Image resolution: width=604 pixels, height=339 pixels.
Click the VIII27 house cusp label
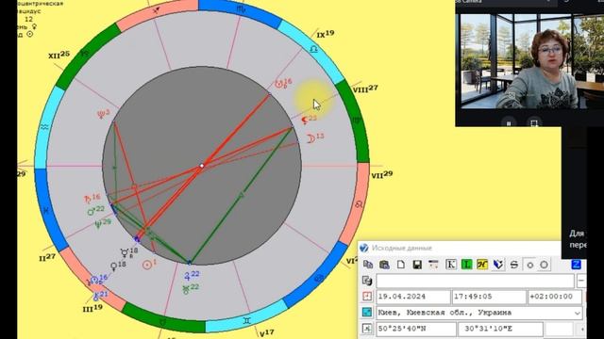tap(365, 89)
